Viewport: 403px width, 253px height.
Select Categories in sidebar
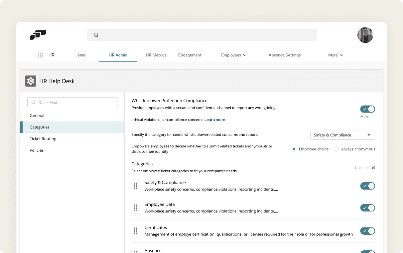[x=72, y=127]
